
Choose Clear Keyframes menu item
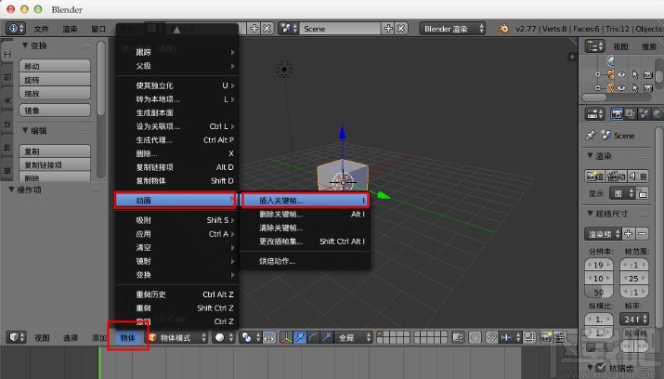[x=305, y=228]
